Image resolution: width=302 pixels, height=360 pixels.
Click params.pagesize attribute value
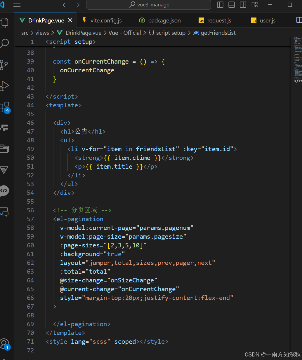(x=156, y=237)
